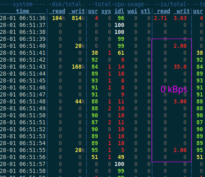
Task: Select the timestamp 28-01 06:51:45
Action: coord(23,81)
